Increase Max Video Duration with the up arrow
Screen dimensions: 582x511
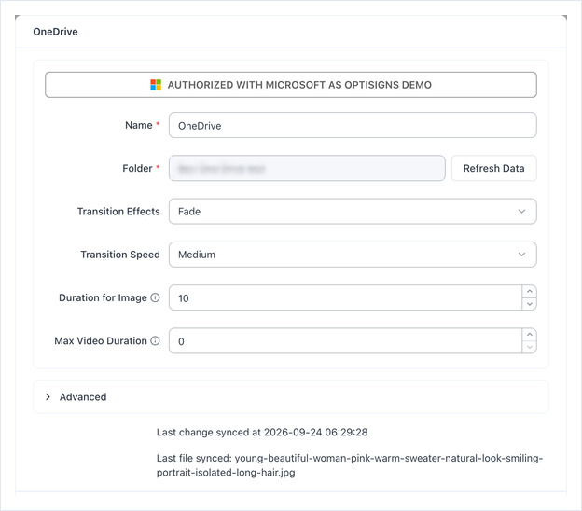click(x=529, y=335)
